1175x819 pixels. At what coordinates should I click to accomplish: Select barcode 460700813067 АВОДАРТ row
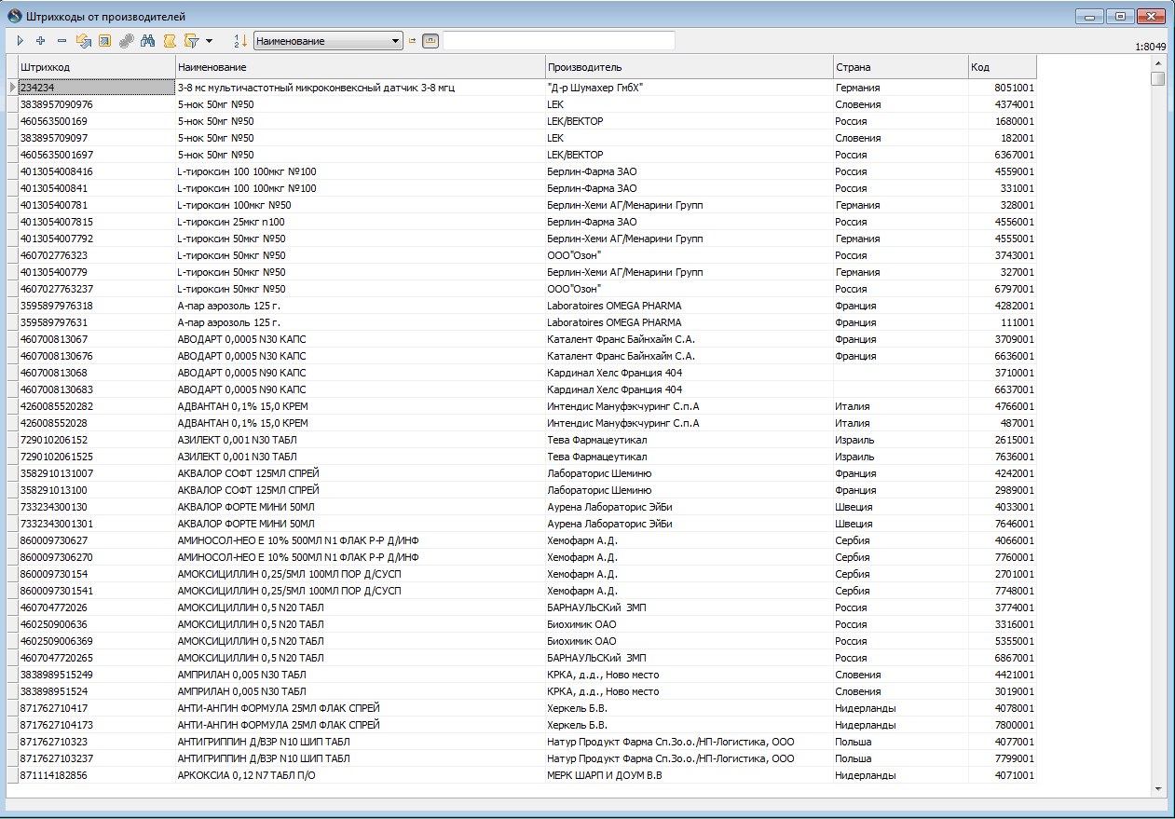(97, 339)
